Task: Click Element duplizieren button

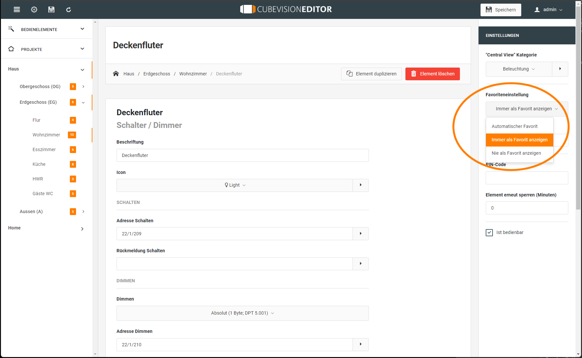Action: [x=371, y=74]
